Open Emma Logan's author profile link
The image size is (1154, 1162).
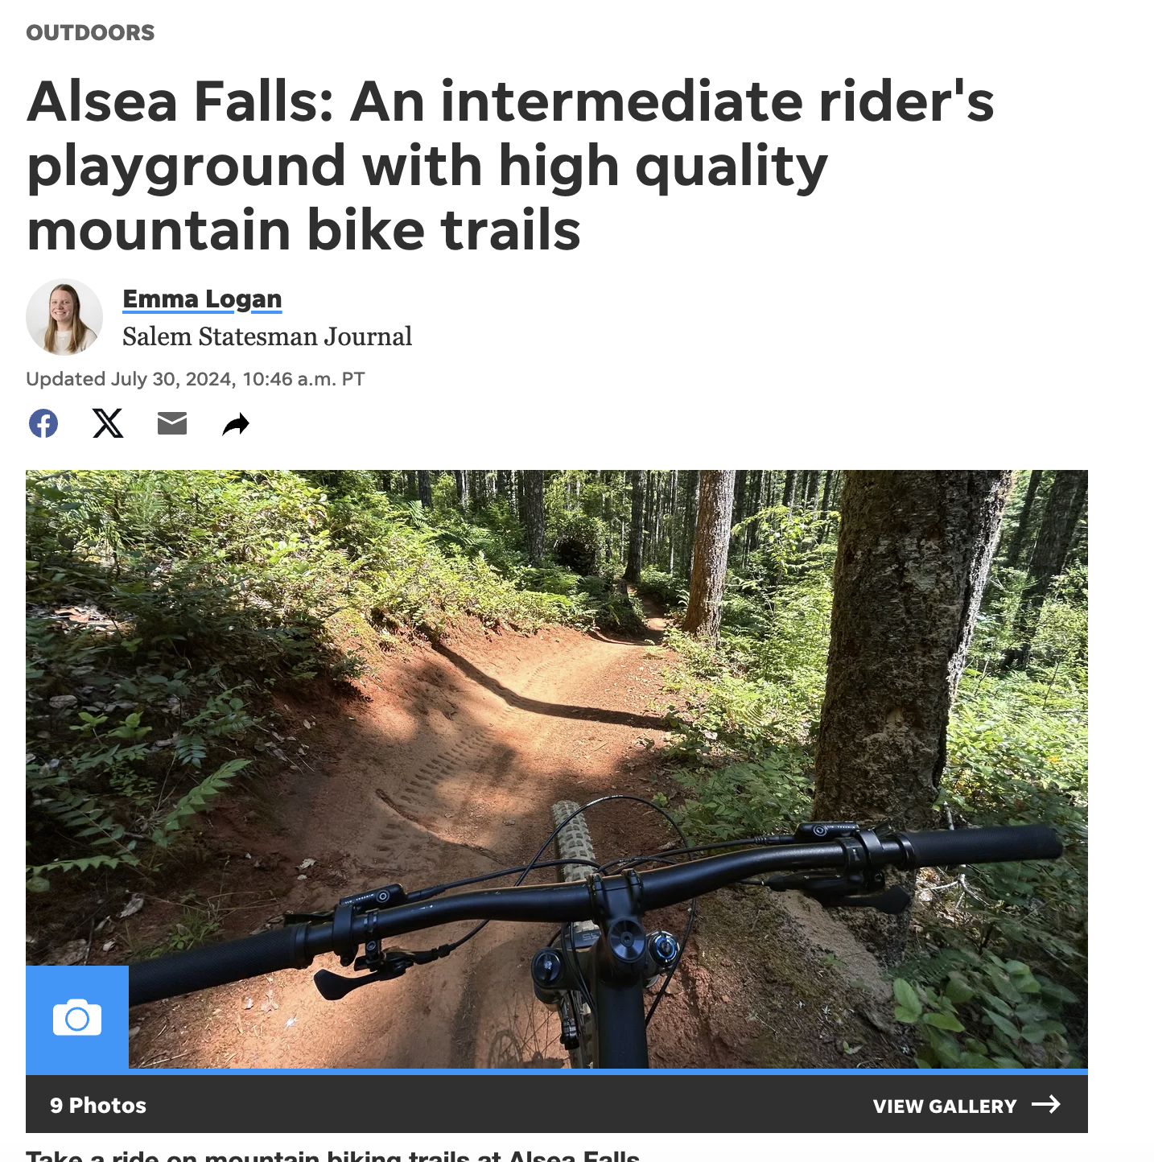click(202, 299)
